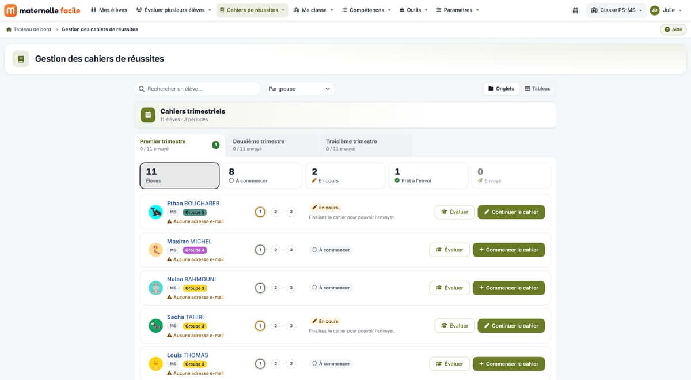The width and height of the screenshot is (691, 380).
Task: Click Sacha TAHIRI's avatar
Action: 155,326
